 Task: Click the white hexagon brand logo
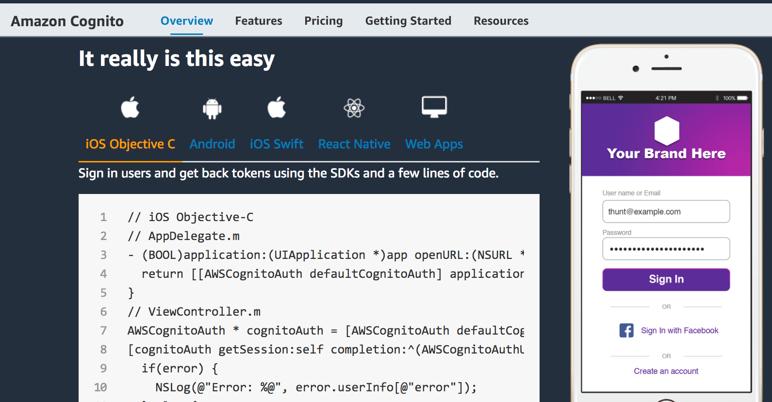667,131
